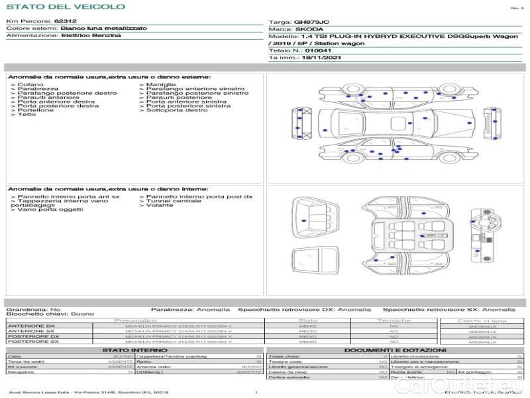Viewport: 530px width, 398px height.
Task: Select the 'Antenna radio' row label
Action: pos(154,367)
